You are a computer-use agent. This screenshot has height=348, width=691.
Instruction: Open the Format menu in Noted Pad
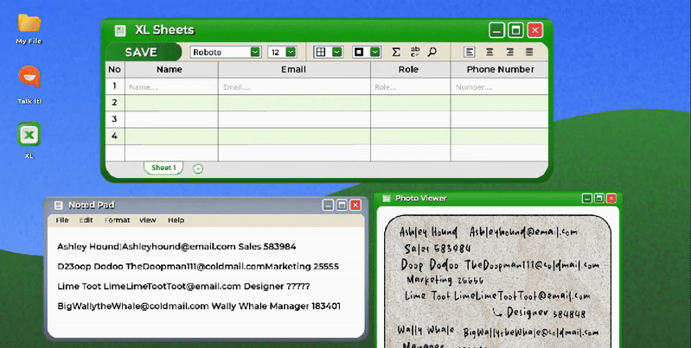pos(118,220)
